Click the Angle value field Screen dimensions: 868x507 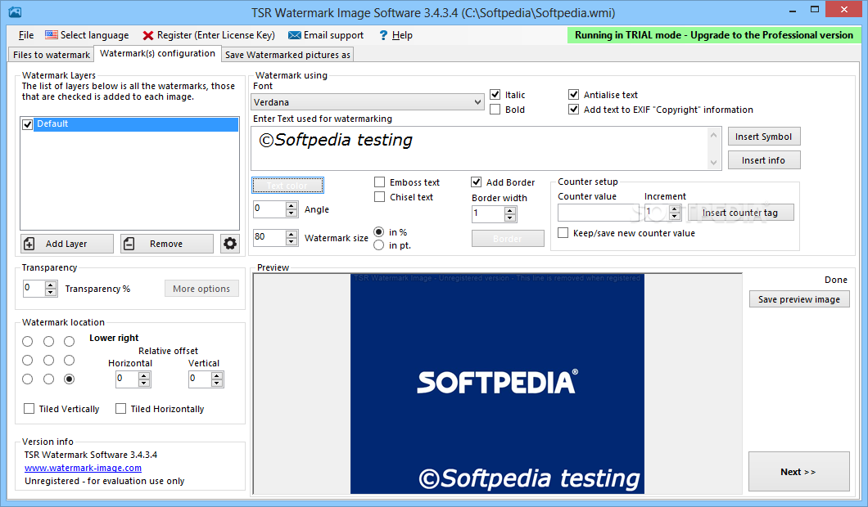click(x=269, y=209)
